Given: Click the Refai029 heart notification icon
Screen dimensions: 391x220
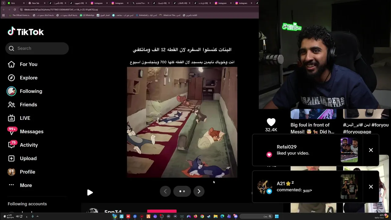Looking at the screenshot, I should coord(269,155).
